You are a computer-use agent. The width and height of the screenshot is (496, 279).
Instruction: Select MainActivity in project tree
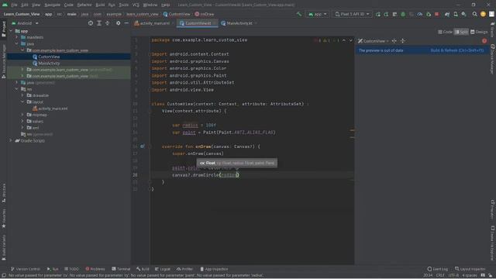point(49,64)
